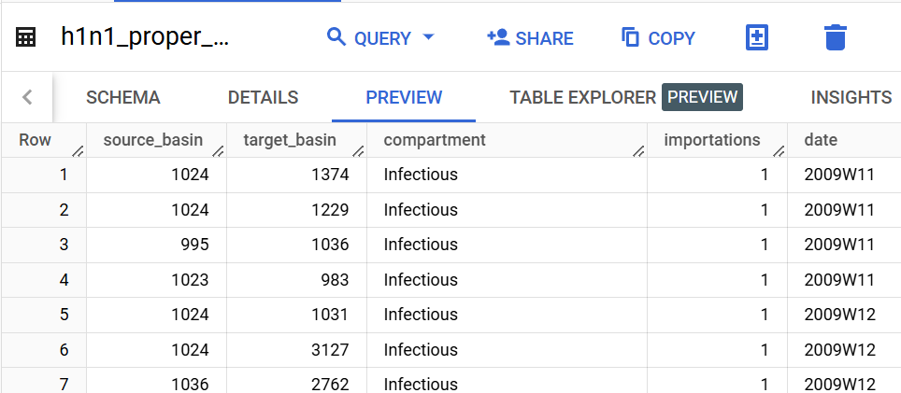The height and width of the screenshot is (393, 901).
Task: Click the left chevron to scroll tabs back
Action: (x=27, y=97)
